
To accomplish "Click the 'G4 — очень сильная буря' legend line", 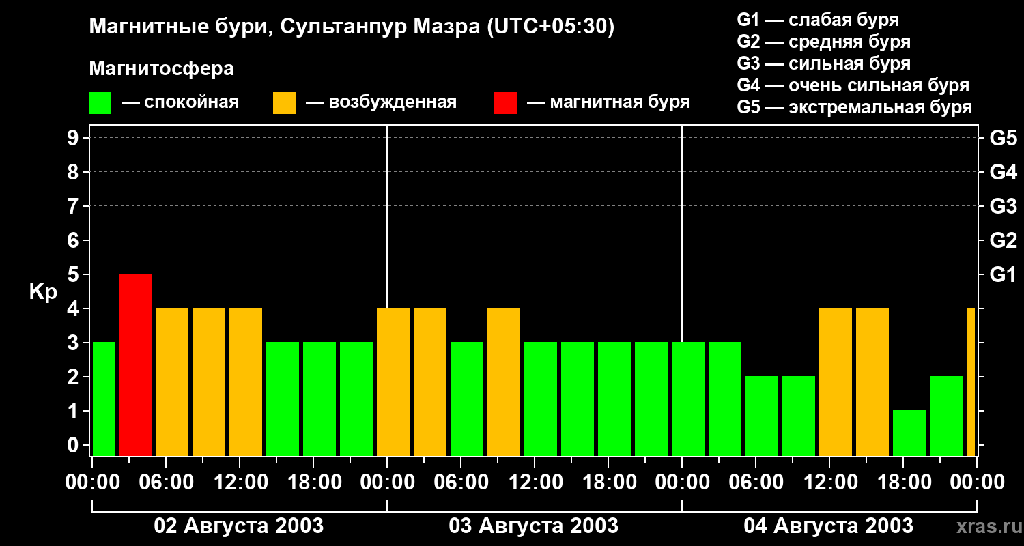I will pyautogui.click(x=853, y=85).
